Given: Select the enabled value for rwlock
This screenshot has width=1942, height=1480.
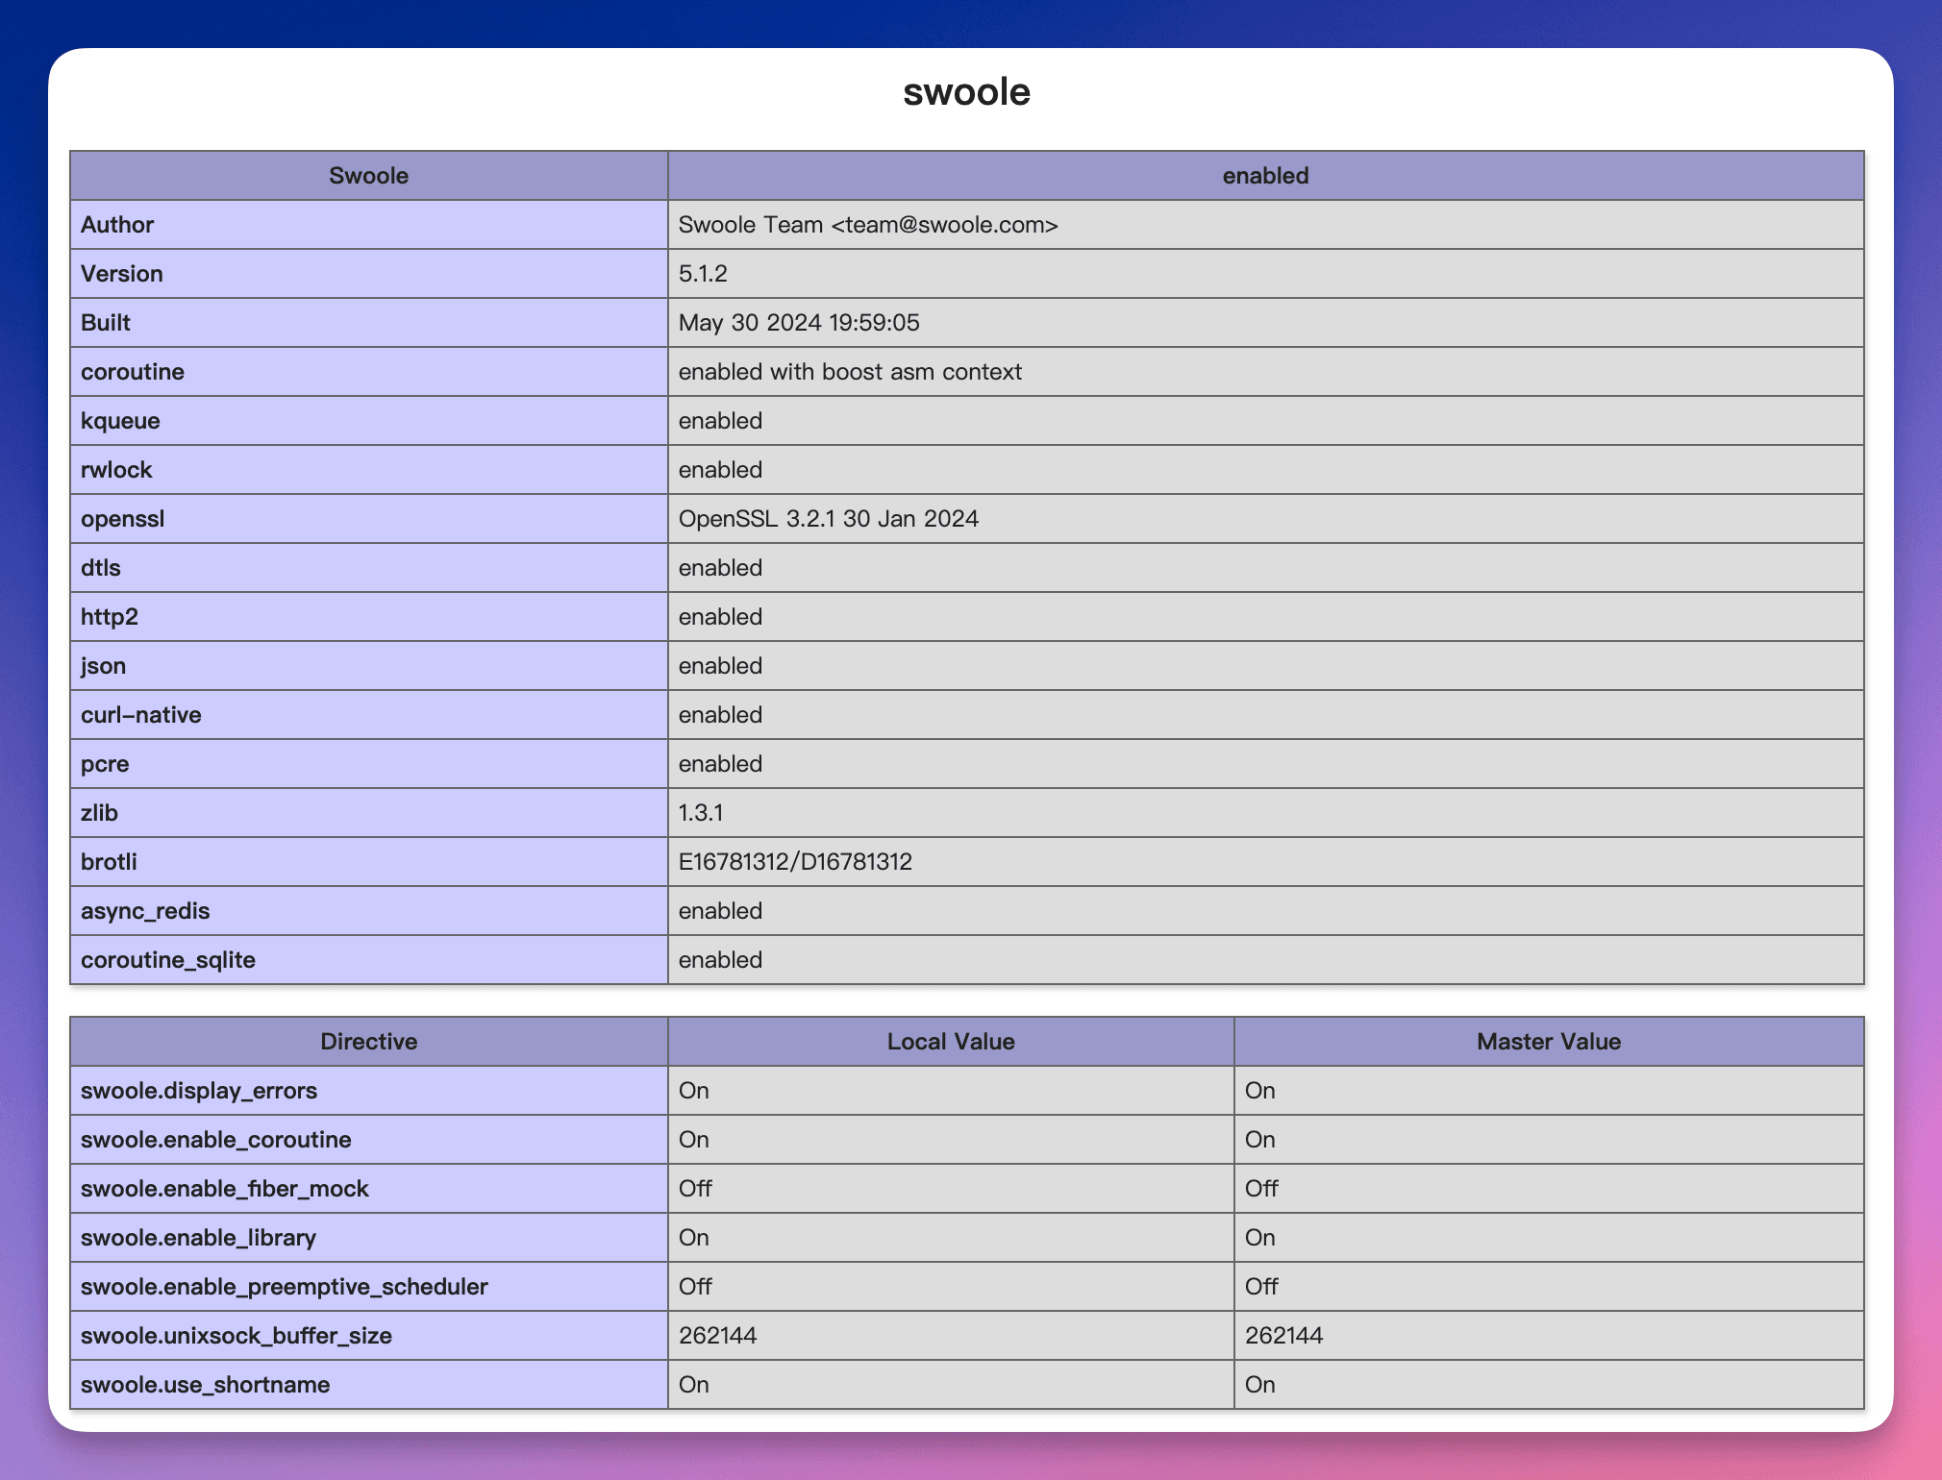Looking at the screenshot, I should pos(720,470).
